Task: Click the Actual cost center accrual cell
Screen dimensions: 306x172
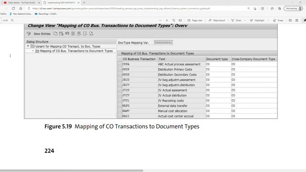Action: 182,116
